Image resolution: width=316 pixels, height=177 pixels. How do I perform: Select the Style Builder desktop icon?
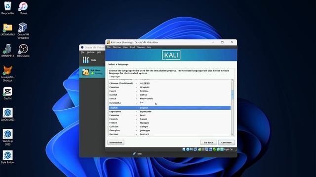pyautogui.click(x=7, y=157)
